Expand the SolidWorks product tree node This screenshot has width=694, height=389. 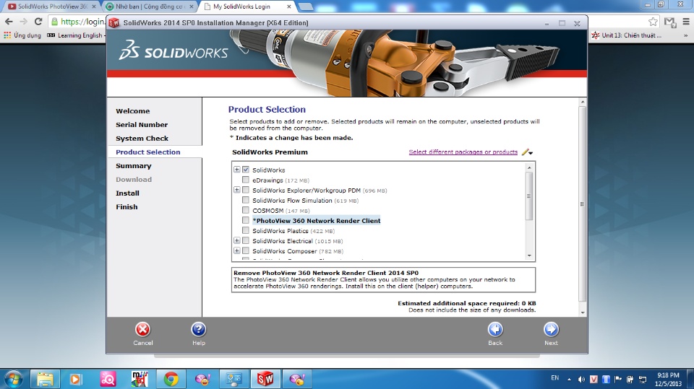click(x=237, y=170)
